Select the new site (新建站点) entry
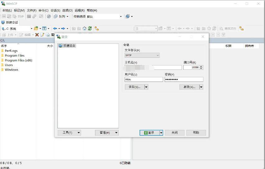 67,46
